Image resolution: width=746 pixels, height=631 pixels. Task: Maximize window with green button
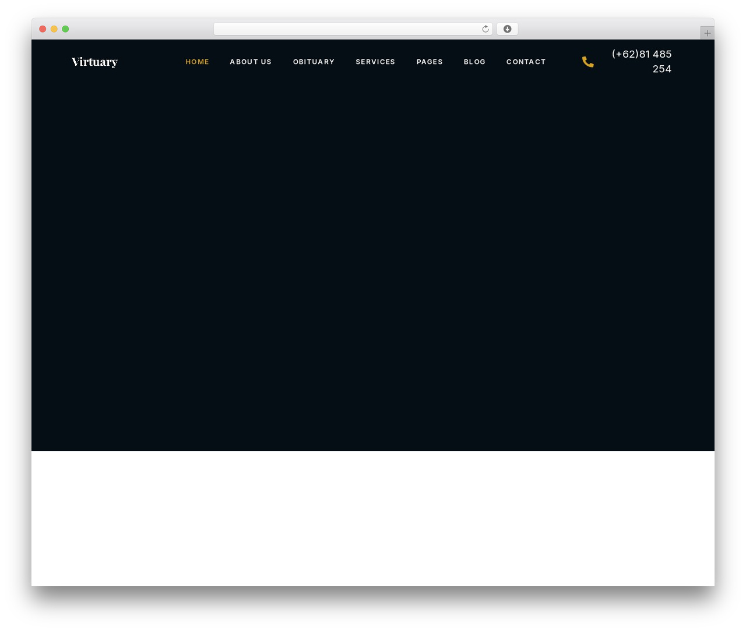point(65,29)
